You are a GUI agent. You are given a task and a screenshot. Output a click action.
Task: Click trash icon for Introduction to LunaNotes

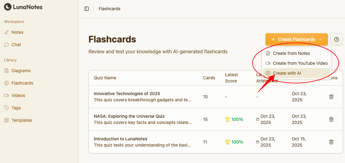click(x=331, y=142)
